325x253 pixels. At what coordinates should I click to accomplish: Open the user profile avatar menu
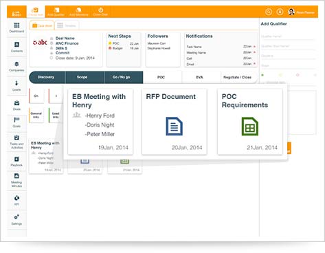(x=291, y=12)
